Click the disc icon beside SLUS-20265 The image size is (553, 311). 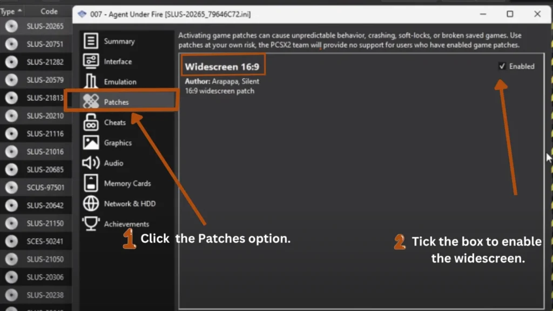point(11,26)
